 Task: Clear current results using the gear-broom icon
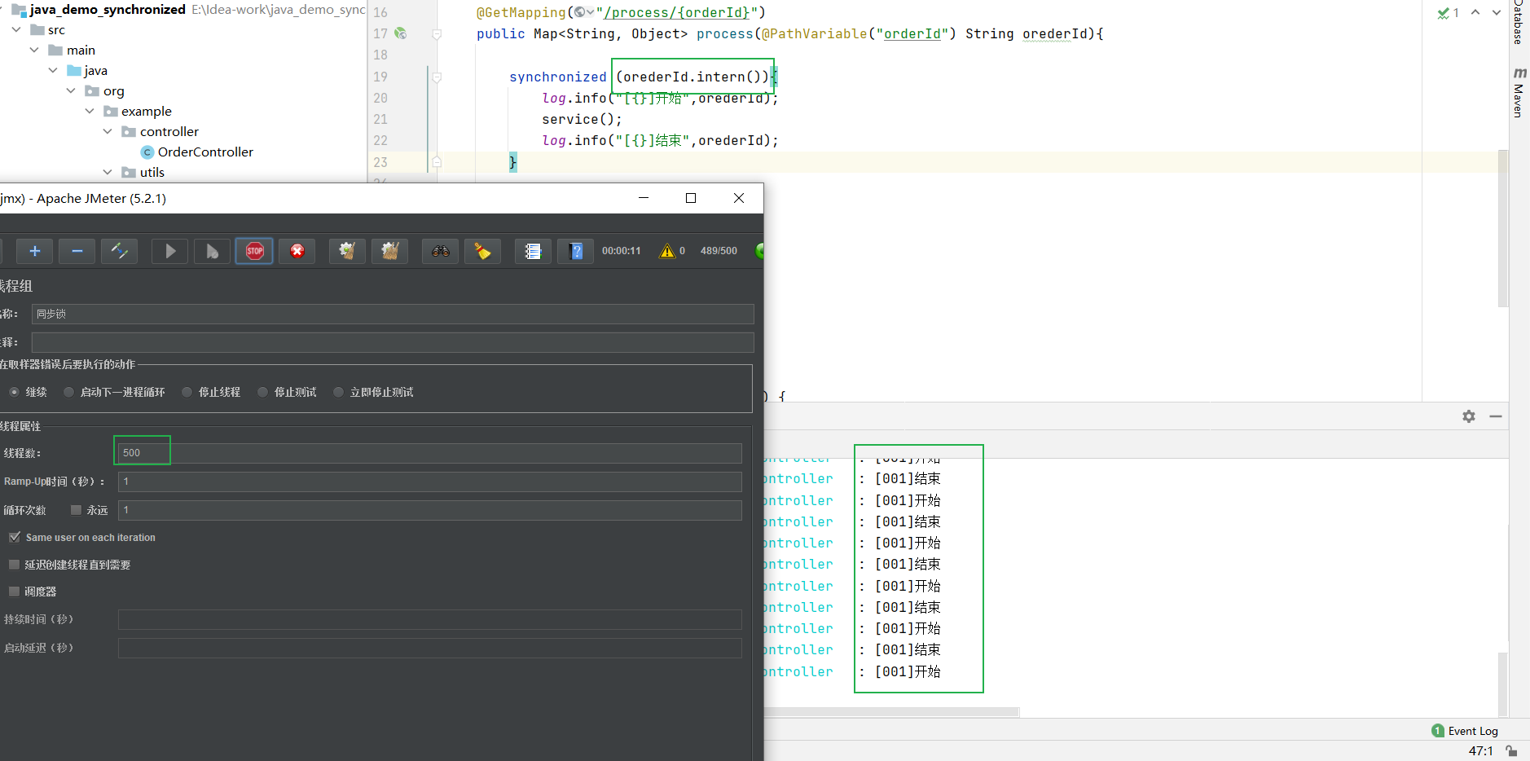click(x=347, y=251)
